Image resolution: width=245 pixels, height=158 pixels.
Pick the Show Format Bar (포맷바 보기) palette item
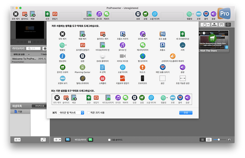click(x=62, y=80)
